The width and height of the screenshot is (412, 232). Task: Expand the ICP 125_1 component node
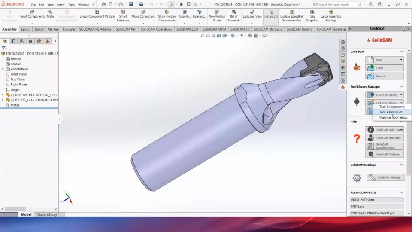3,100
